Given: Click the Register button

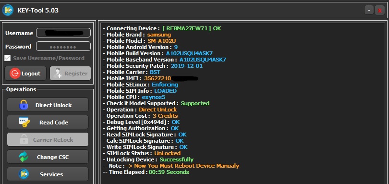Looking at the screenshot, I should 70,73.
